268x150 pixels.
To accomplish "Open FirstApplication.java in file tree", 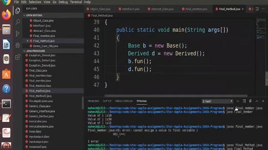I will [x=41, y=101].
